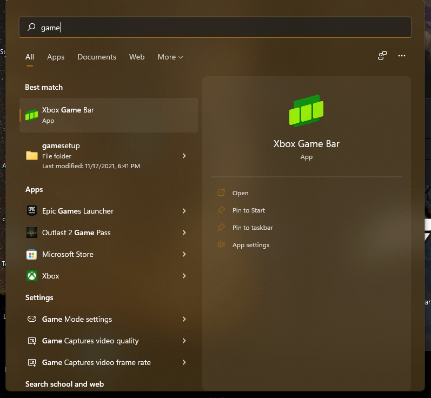This screenshot has width=431, height=398.
Task: Click the pin icon beside Pin to Start
Action: [x=221, y=210]
